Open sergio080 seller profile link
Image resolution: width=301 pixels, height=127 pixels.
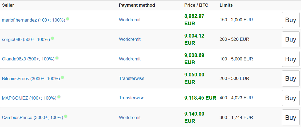[x=26, y=39]
